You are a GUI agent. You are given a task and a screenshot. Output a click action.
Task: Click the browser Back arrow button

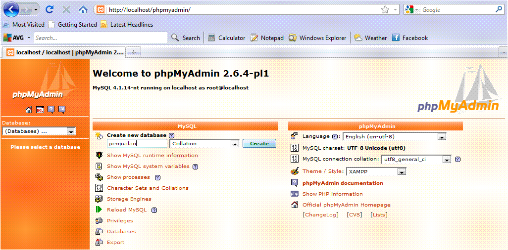pos(11,10)
